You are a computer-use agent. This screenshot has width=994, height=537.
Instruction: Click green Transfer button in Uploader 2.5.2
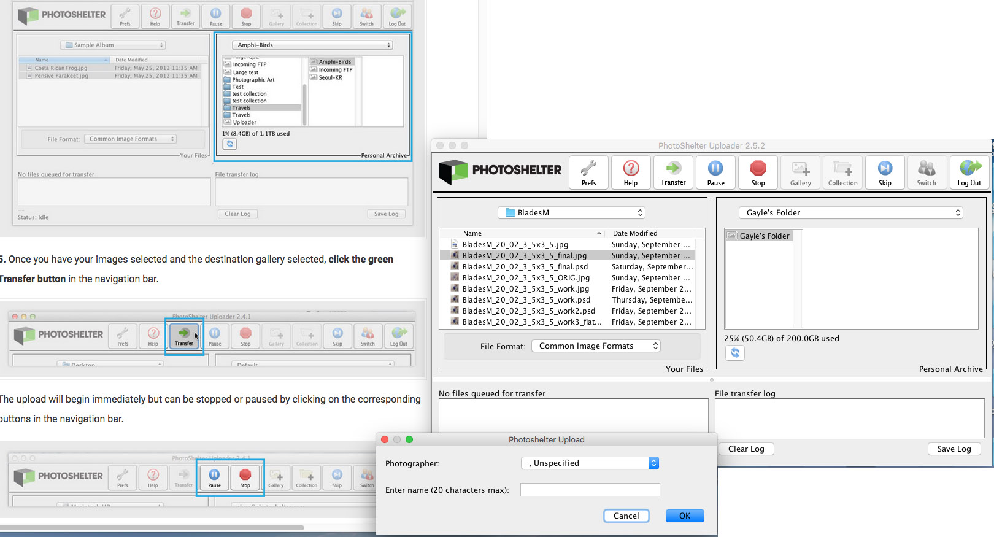coord(673,172)
